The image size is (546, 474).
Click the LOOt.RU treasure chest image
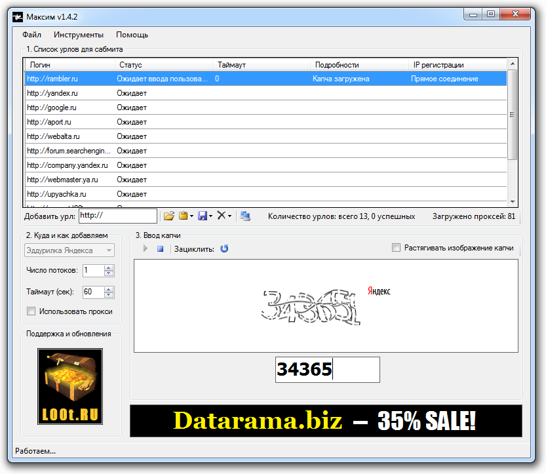[x=70, y=386]
